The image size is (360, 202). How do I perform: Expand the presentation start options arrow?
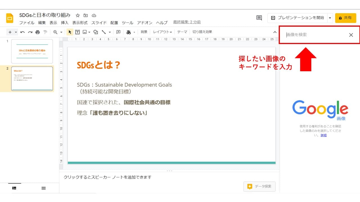pos(330,18)
